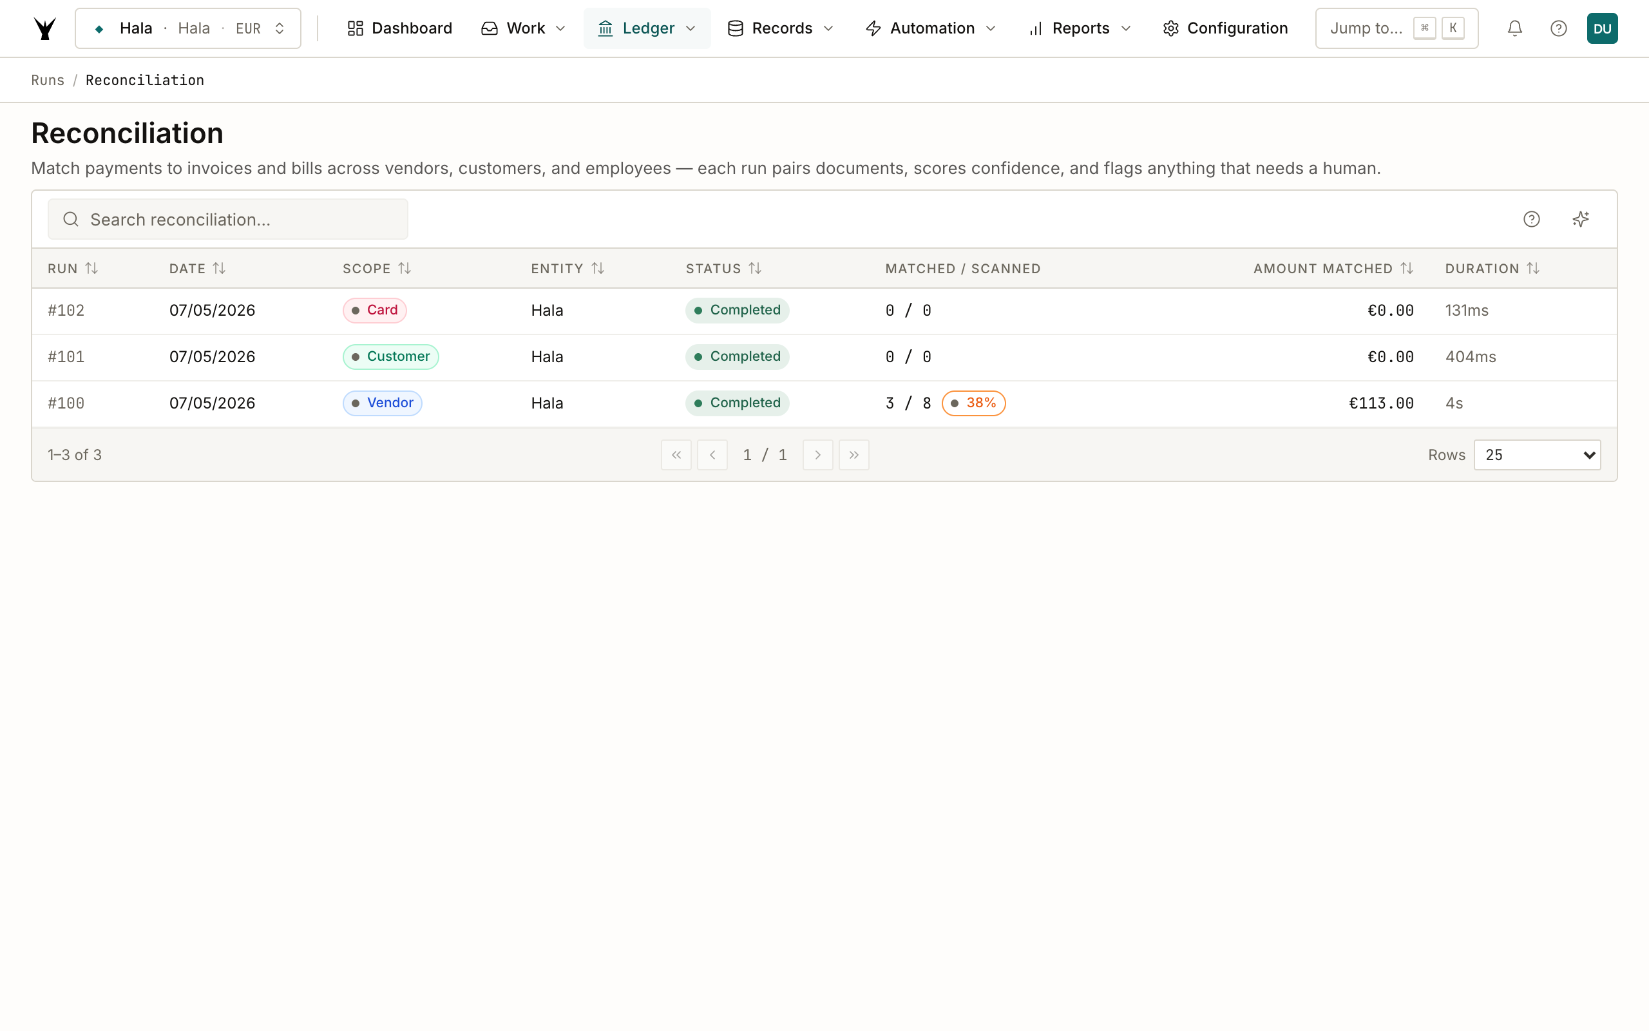The height and width of the screenshot is (1031, 1649).
Task: Open run #101
Action: (66, 356)
